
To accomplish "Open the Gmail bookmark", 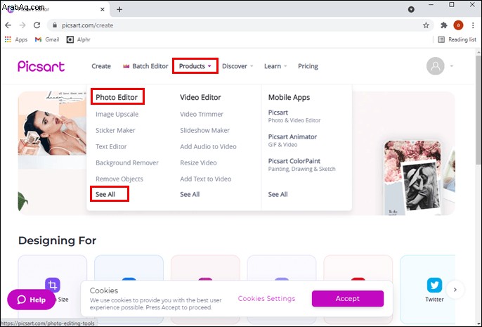I will pyautogui.click(x=47, y=39).
